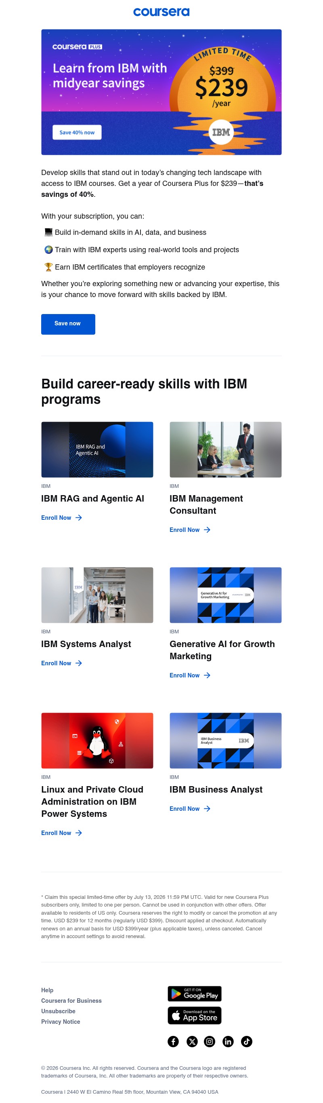Click the Get it on Google Play badge
The image size is (323, 1103).
pyautogui.click(x=195, y=994)
